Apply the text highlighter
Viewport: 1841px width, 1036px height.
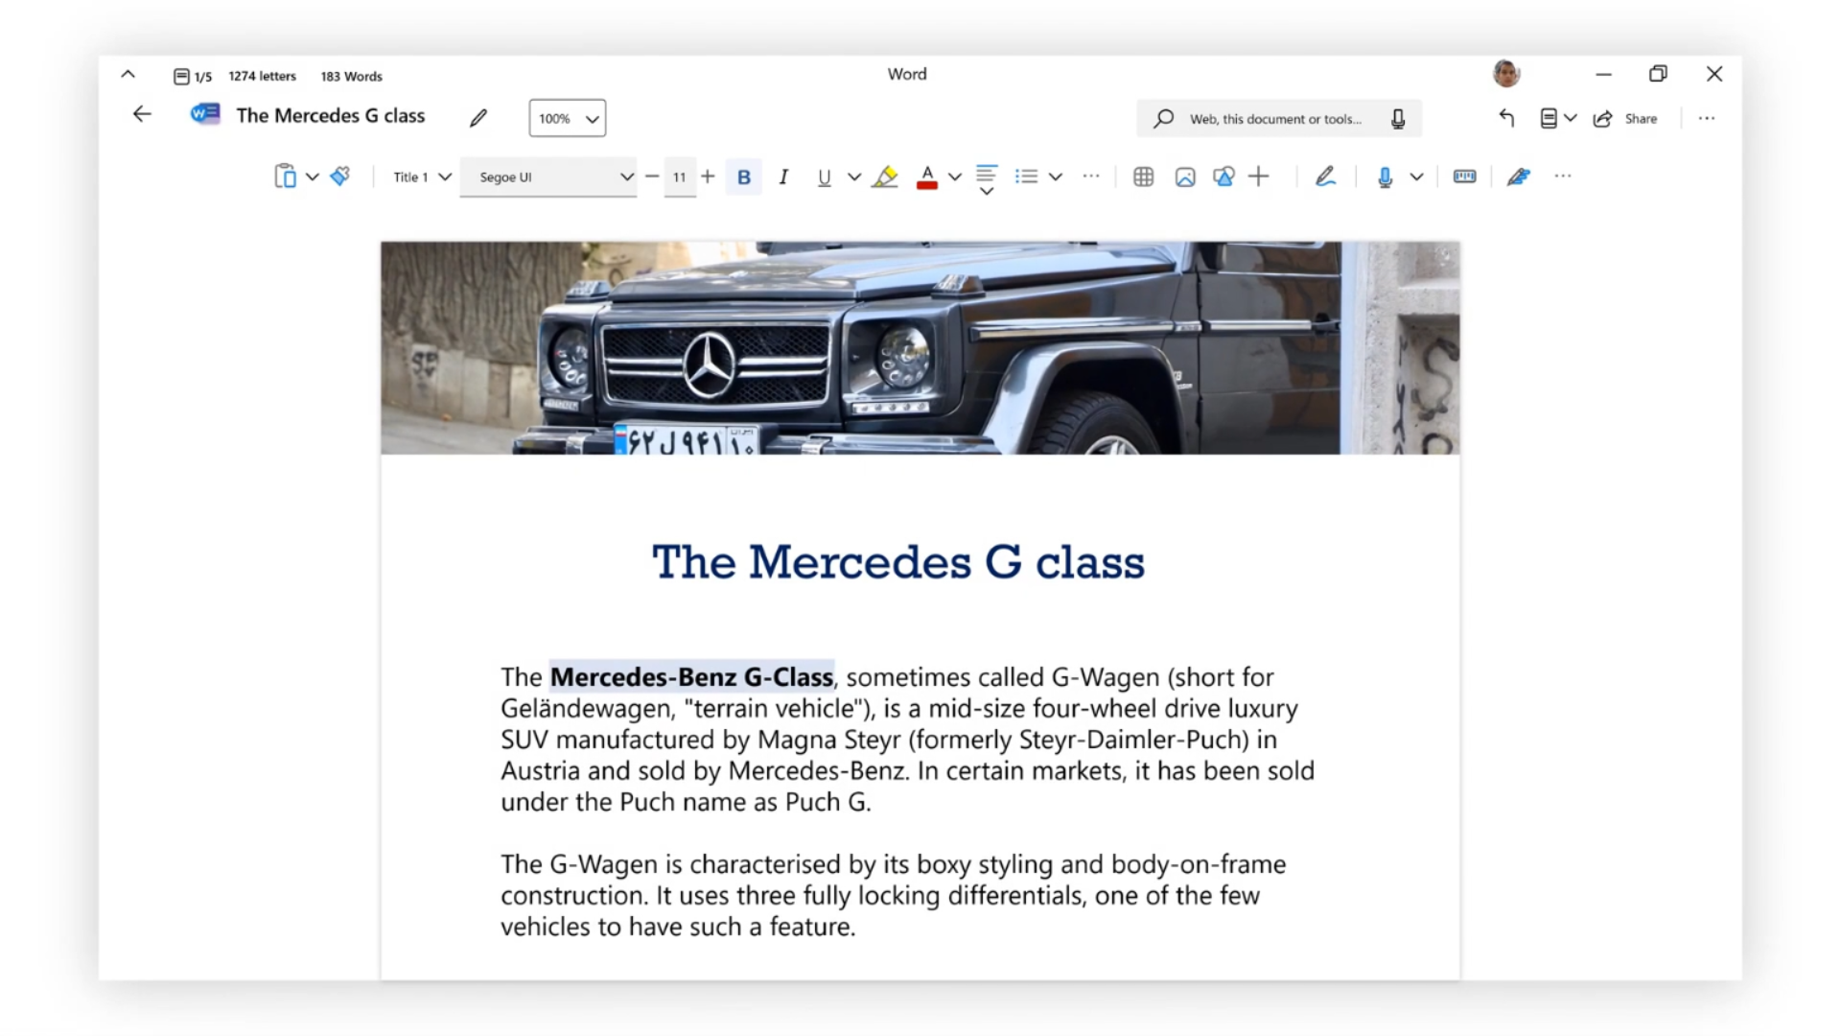point(885,177)
